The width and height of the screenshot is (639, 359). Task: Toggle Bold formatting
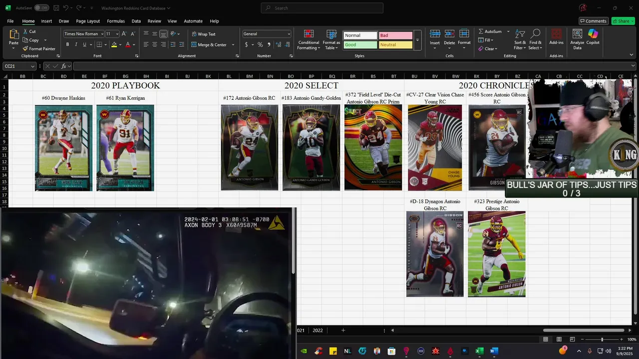[x=68, y=44]
